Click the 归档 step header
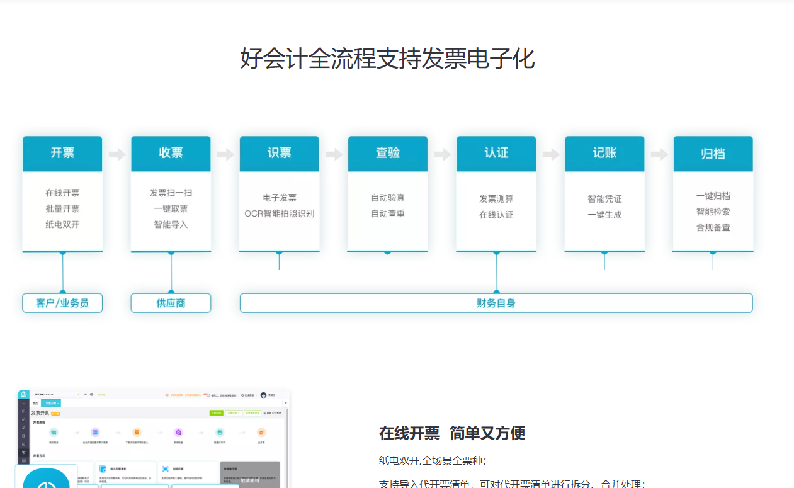The image size is (794, 488). tap(713, 153)
